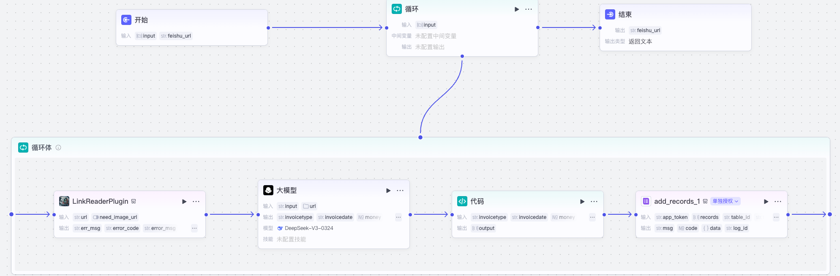Click the feishu_url output tag in 结束 node
The height and width of the screenshot is (276, 840).
click(x=645, y=30)
